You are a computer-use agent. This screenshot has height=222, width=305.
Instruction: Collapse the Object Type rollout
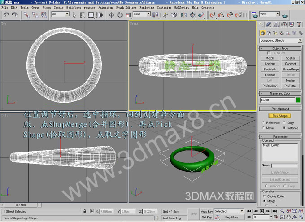(x=280, y=48)
